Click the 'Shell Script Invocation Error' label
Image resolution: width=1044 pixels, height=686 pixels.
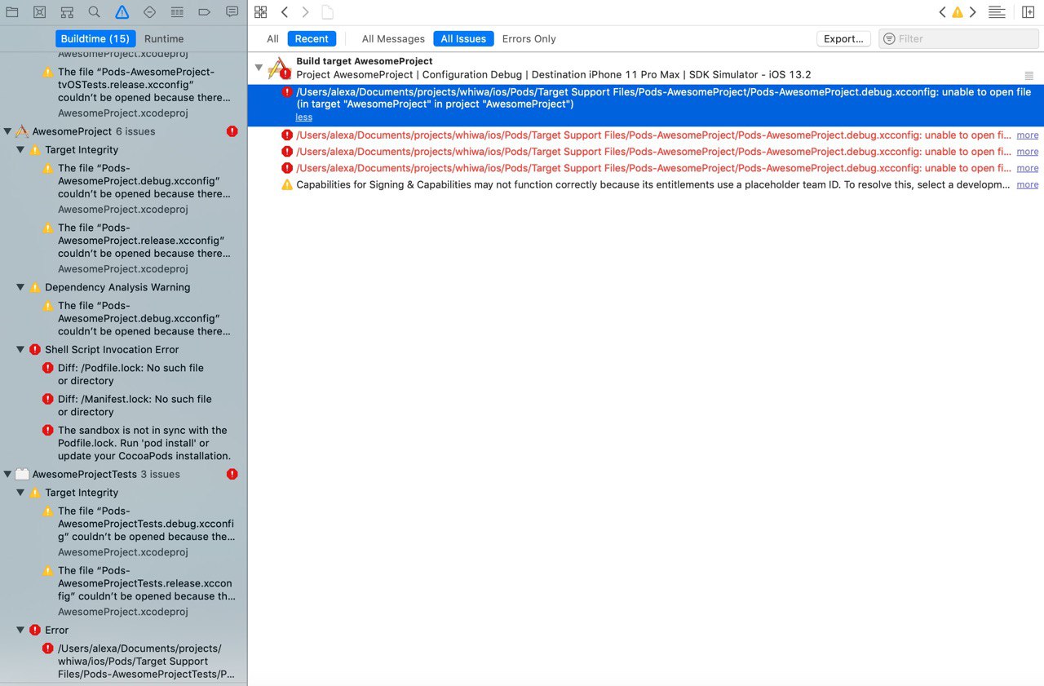(112, 349)
